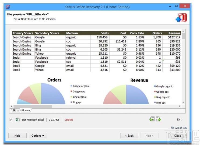The height and width of the screenshot is (145, 200).
Task: Click Bing cpc legend entry under Revenue
Action: [160, 102]
